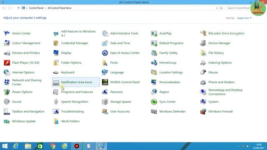Screen dimensions: 267x150
Task: Open the Action Center flag icon
Action: click(x=7, y=33)
